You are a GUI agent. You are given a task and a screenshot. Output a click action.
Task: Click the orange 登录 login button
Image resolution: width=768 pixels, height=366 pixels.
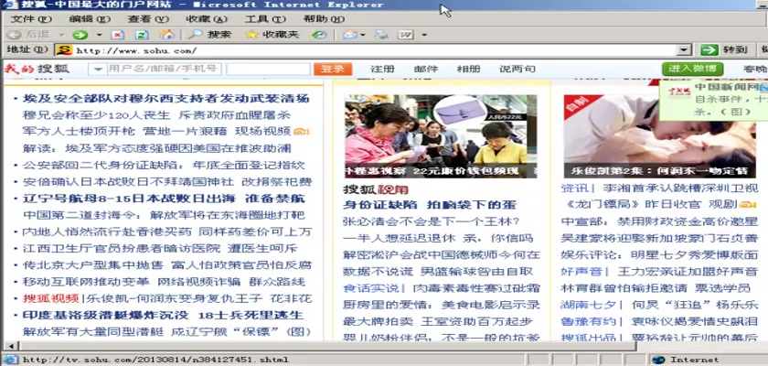pos(333,70)
